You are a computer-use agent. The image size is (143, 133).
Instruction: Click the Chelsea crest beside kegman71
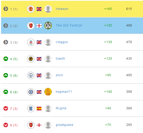point(31,92)
